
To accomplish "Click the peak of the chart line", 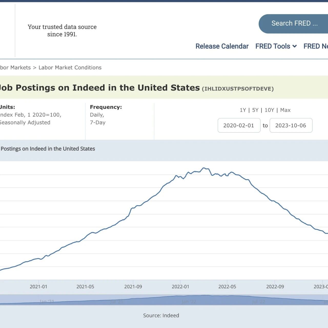I will [204, 168].
